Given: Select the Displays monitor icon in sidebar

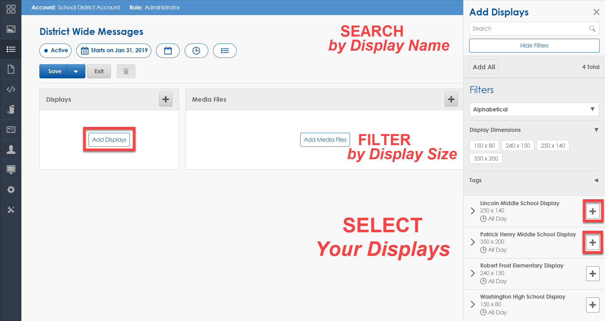Looking at the screenshot, I should [11, 170].
